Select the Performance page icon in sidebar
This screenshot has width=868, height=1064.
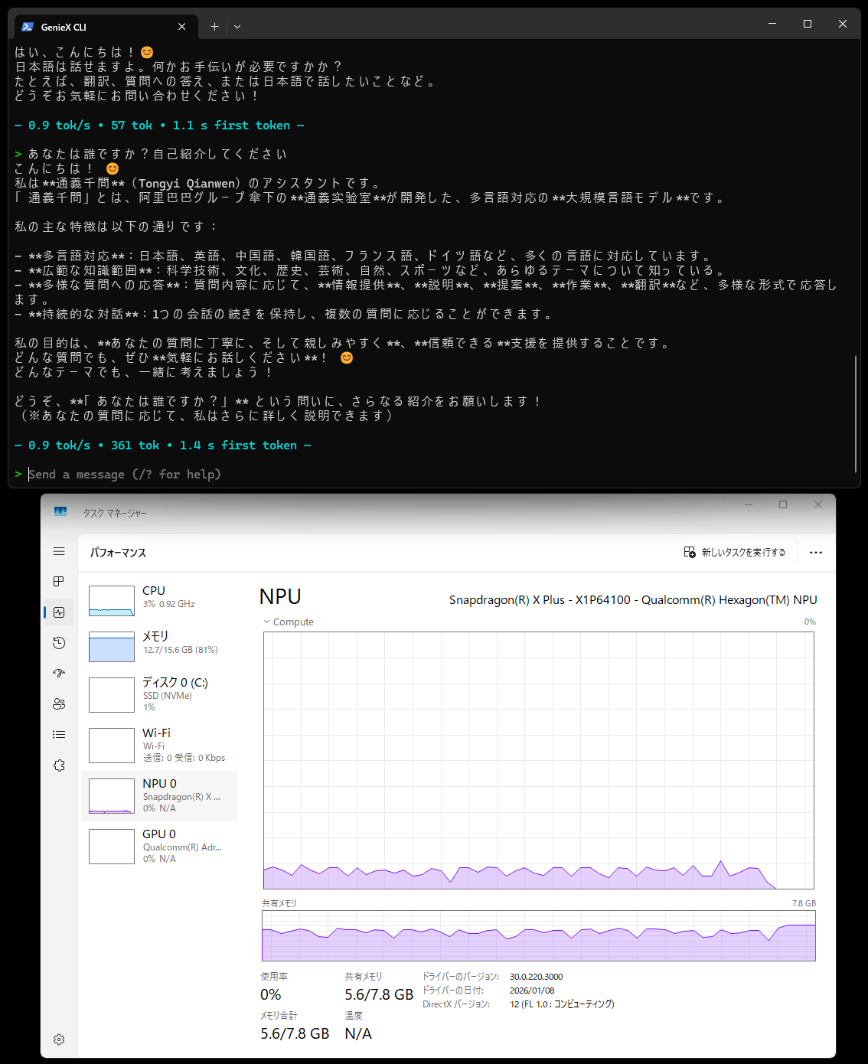coord(59,612)
